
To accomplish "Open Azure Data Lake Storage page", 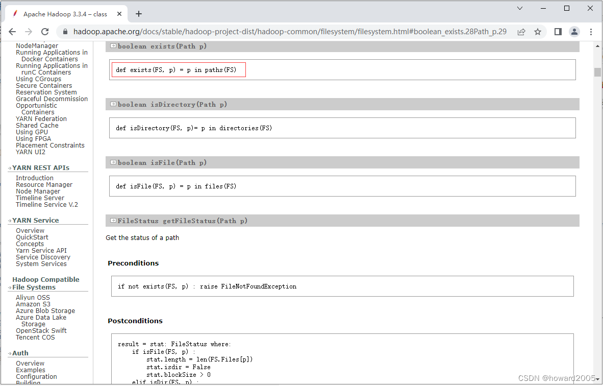I will coord(41,321).
